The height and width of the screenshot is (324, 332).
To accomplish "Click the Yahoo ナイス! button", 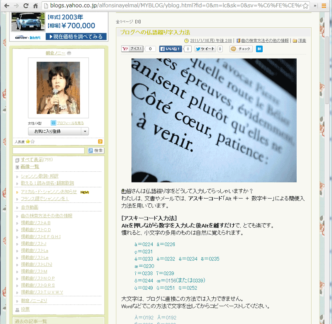I will pos(132,49).
